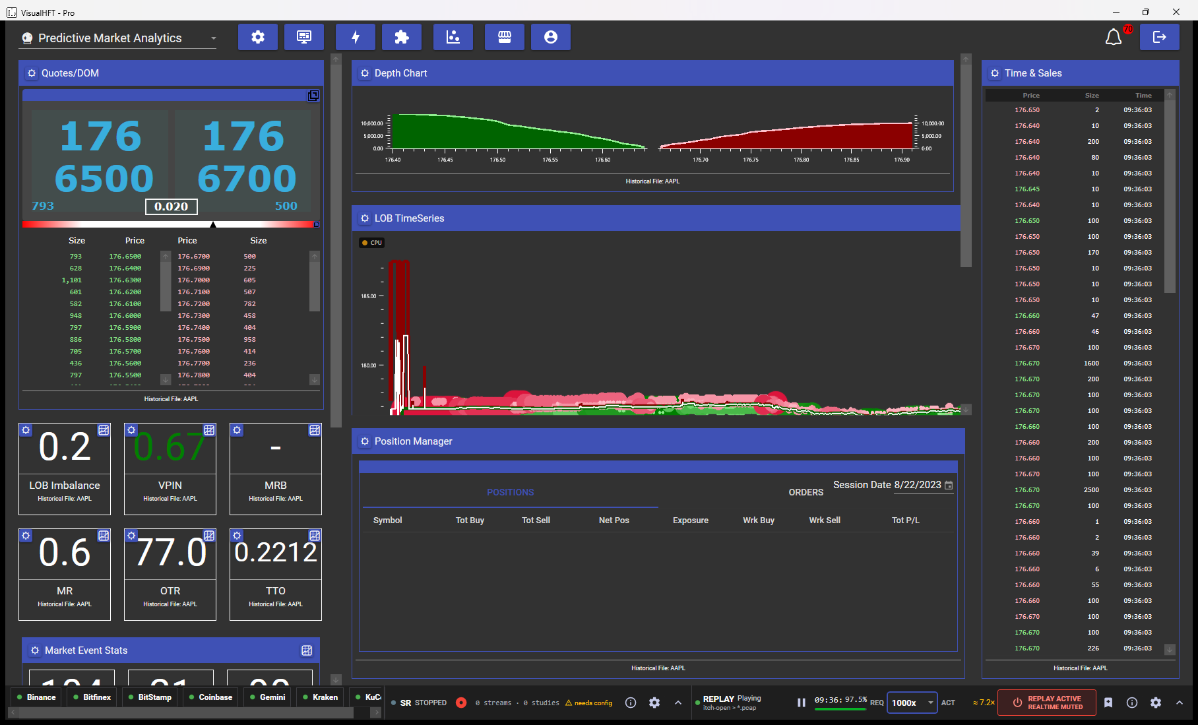Open chart view of OTR tile

209,536
